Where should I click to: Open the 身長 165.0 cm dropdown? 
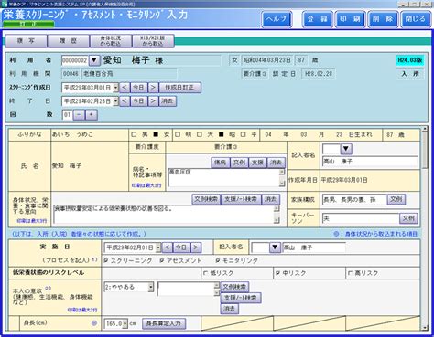coord(125,323)
